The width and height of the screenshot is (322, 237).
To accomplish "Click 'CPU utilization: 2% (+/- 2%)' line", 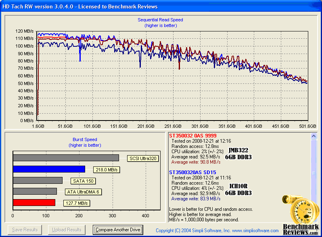I will point(197,152).
